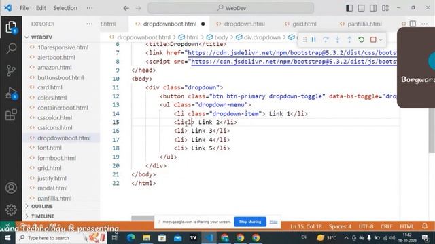Viewport: 435px width, 244px height.
Task: Split the editor to the right
Action: [x=413, y=24]
